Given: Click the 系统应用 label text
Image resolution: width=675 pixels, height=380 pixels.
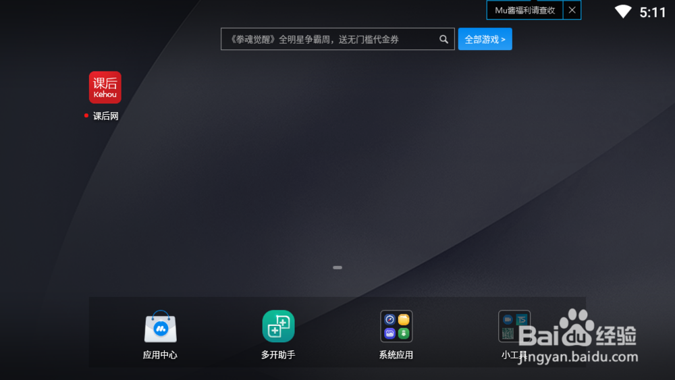Looking at the screenshot, I should (396, 355).
